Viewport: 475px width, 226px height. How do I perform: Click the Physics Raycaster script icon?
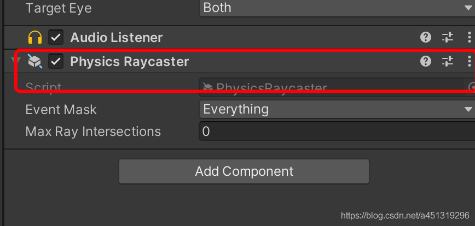point(34,62)
